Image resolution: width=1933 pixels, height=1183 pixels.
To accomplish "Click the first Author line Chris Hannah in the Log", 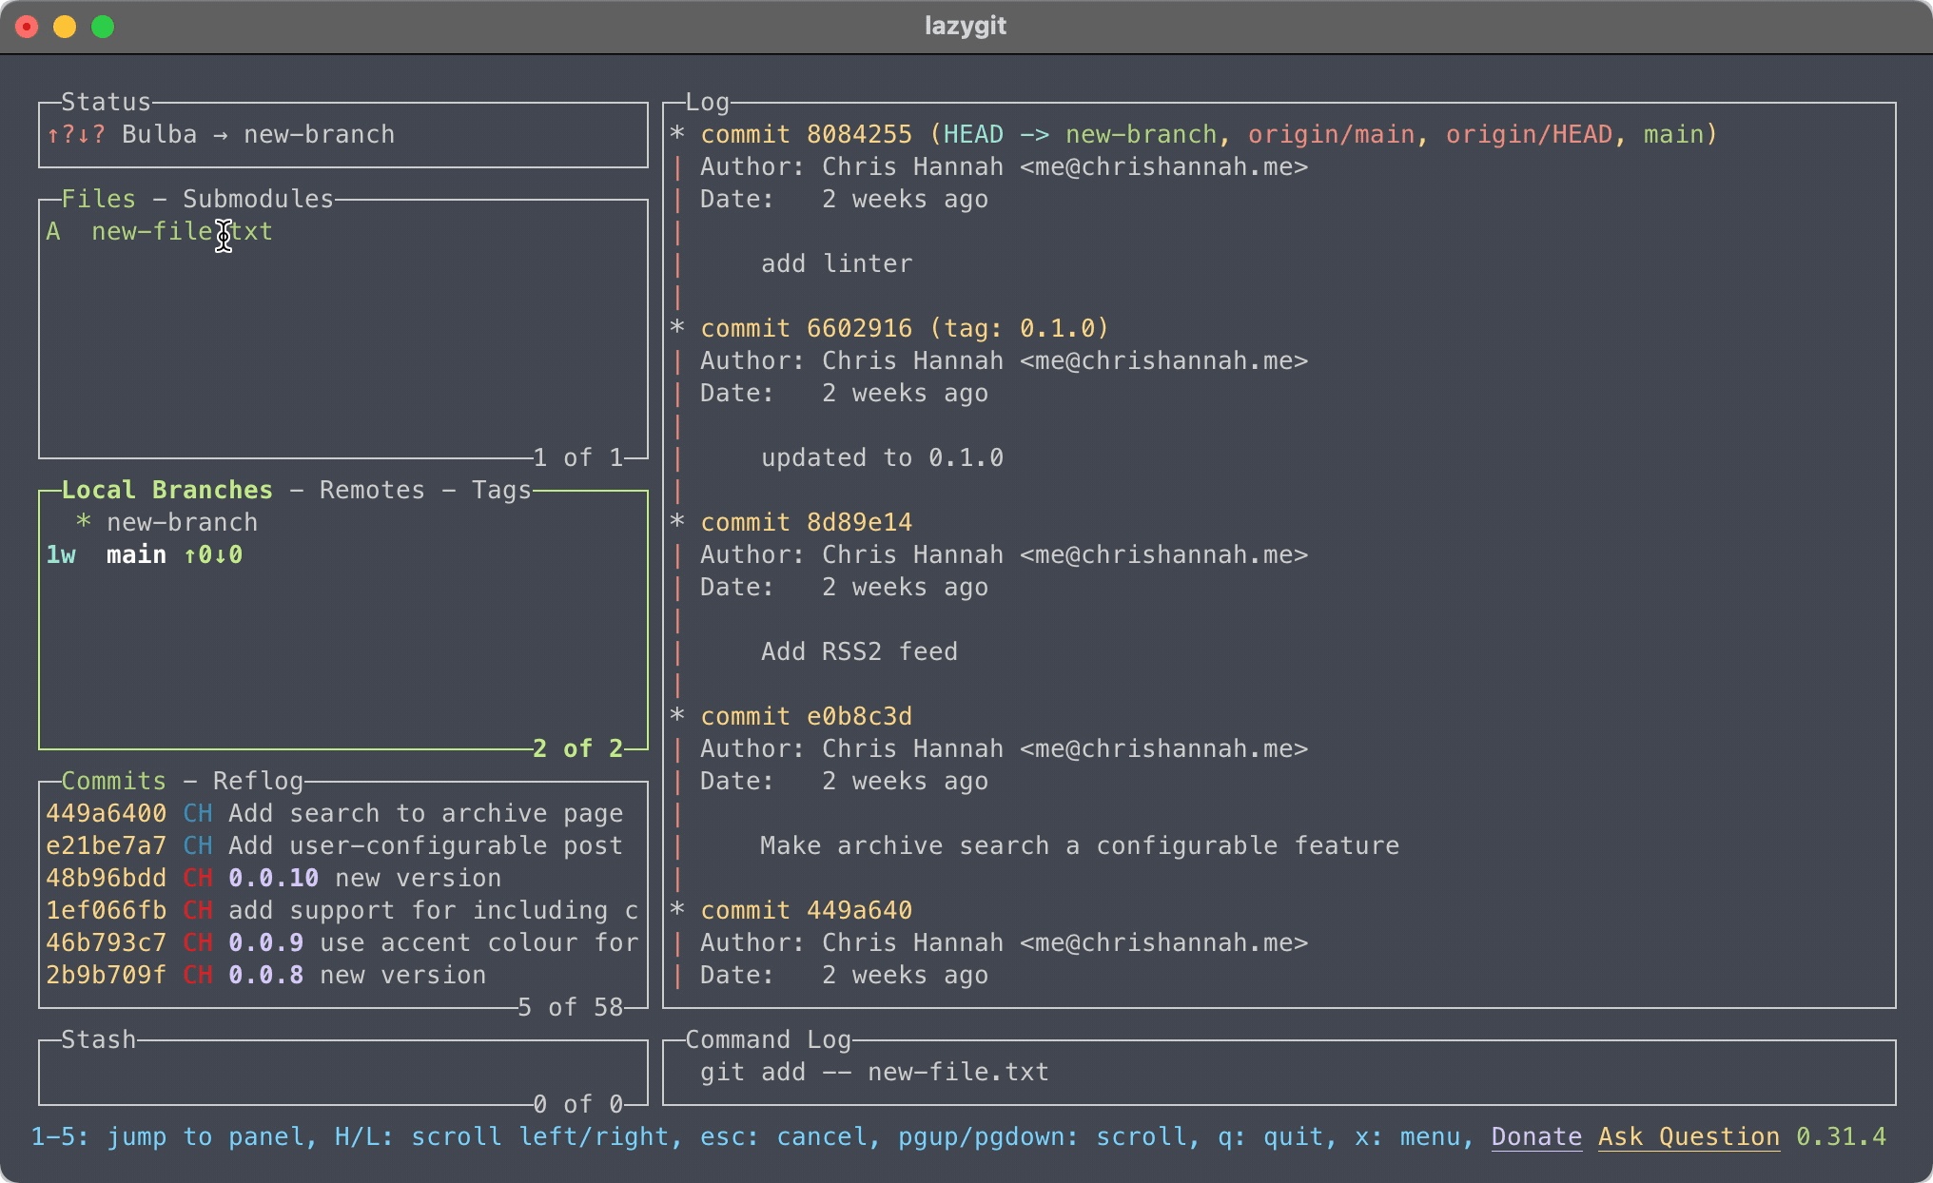I will pos(1004,166).
